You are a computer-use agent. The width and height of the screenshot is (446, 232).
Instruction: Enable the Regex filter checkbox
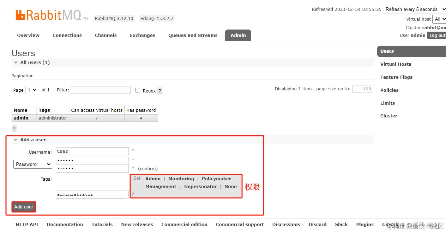tap(138, 90)
